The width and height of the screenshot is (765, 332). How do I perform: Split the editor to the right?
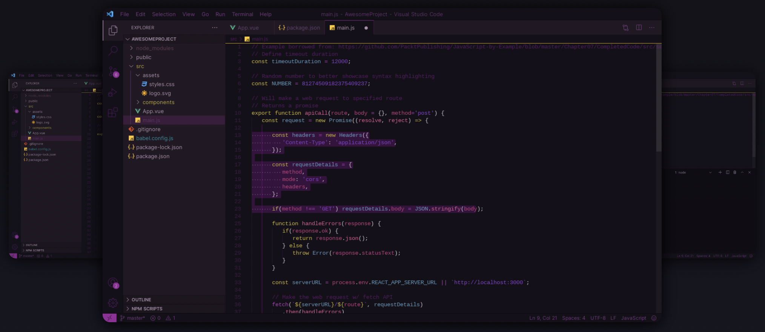point(639,28)
